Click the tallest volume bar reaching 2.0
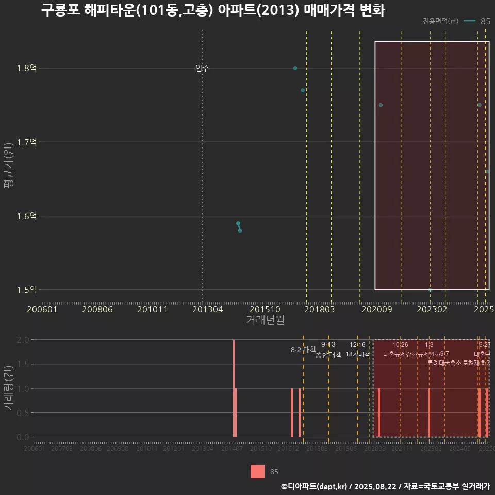 pos(234,388)
